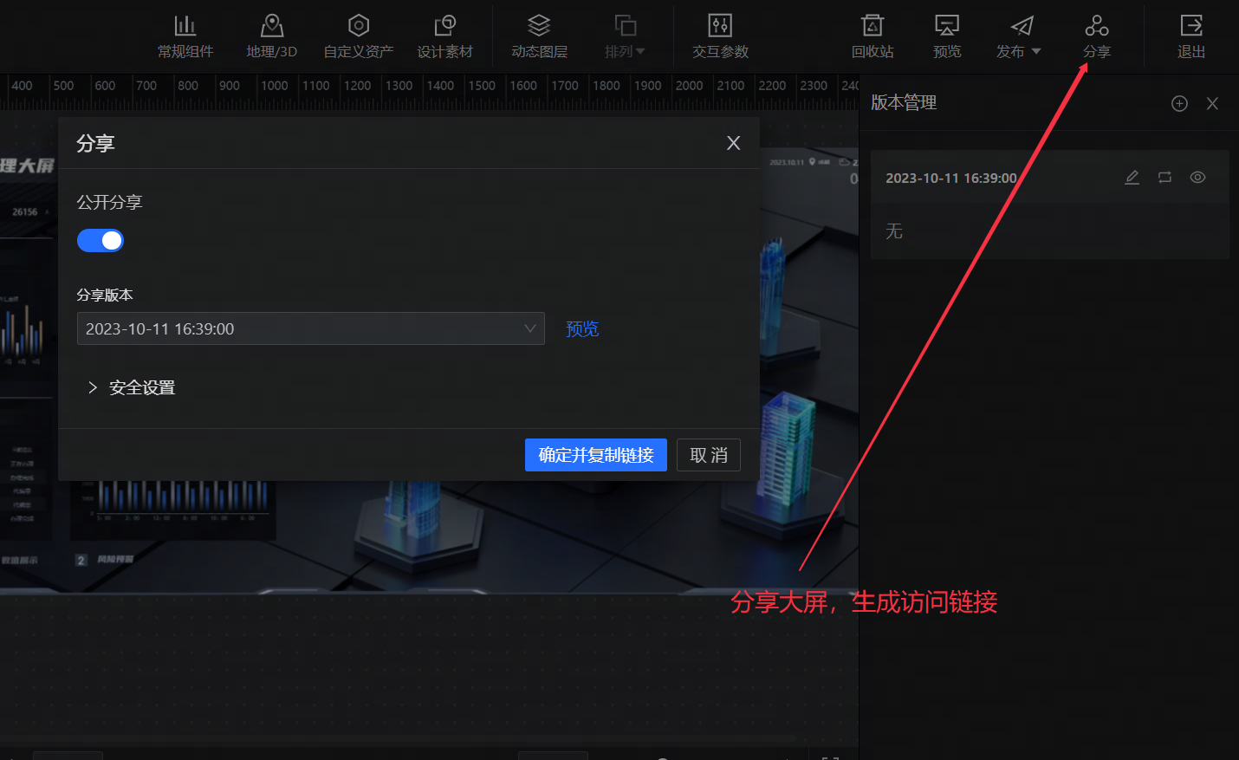Image resolution: width=1239 pixels, height=760 pixels.
Task: Open the 排列 arrange dropdown
Action: pyautogui.click(x=625, y=35)
